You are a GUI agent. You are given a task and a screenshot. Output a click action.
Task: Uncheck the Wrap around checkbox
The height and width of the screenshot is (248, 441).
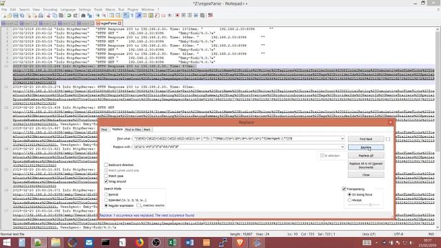106,181
